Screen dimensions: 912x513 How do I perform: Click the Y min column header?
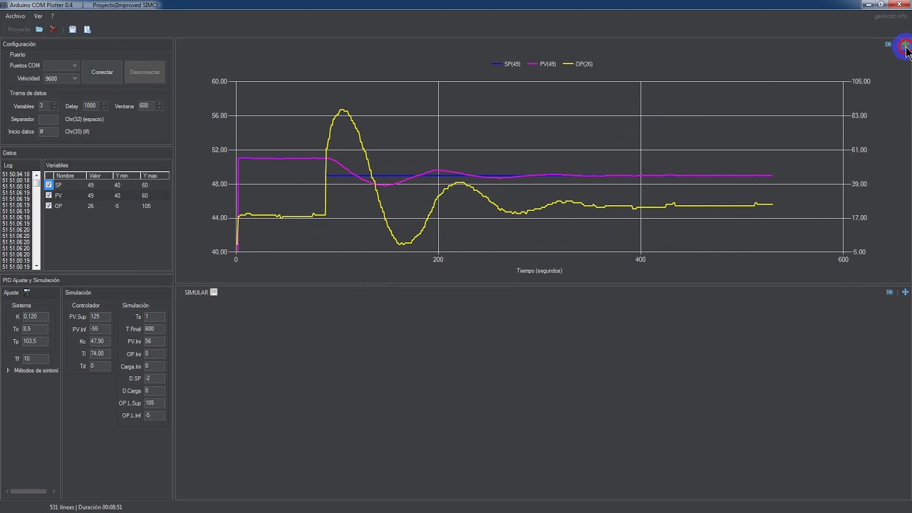point(126,175)
